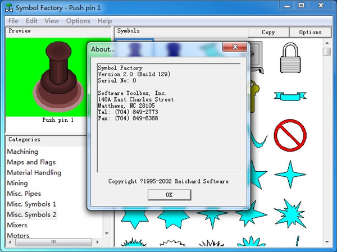Viewport: 337px width, 252px height.
Task: Click the Symbols panel vertical scrollbar thumb
Action: point(327,52)
